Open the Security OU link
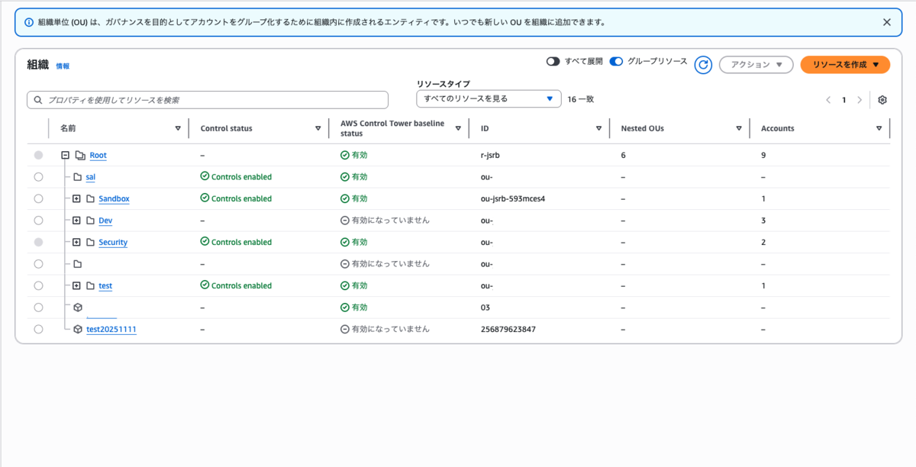Image resolution: width=916 pixels, height=467 pixels. coord(113,242)
